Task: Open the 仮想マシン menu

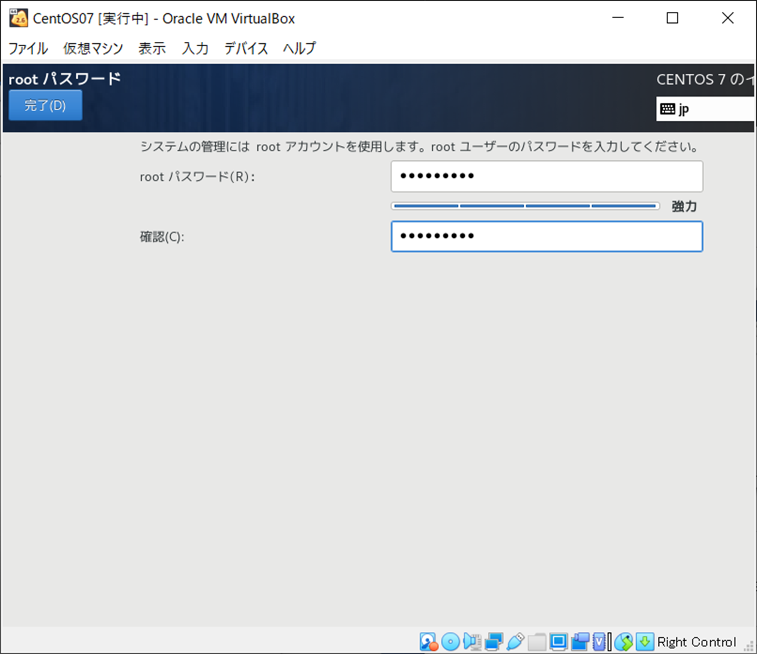Action: point(93,48)
